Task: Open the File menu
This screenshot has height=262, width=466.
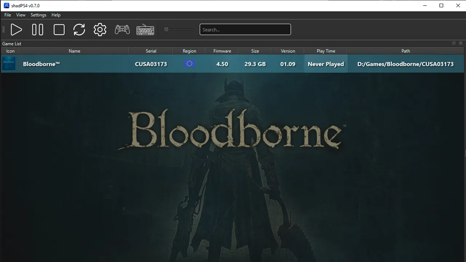Action: point(8,15)
